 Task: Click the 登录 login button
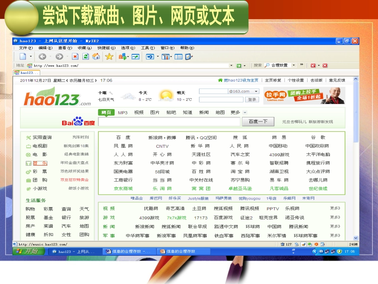(x=252, y=100)
